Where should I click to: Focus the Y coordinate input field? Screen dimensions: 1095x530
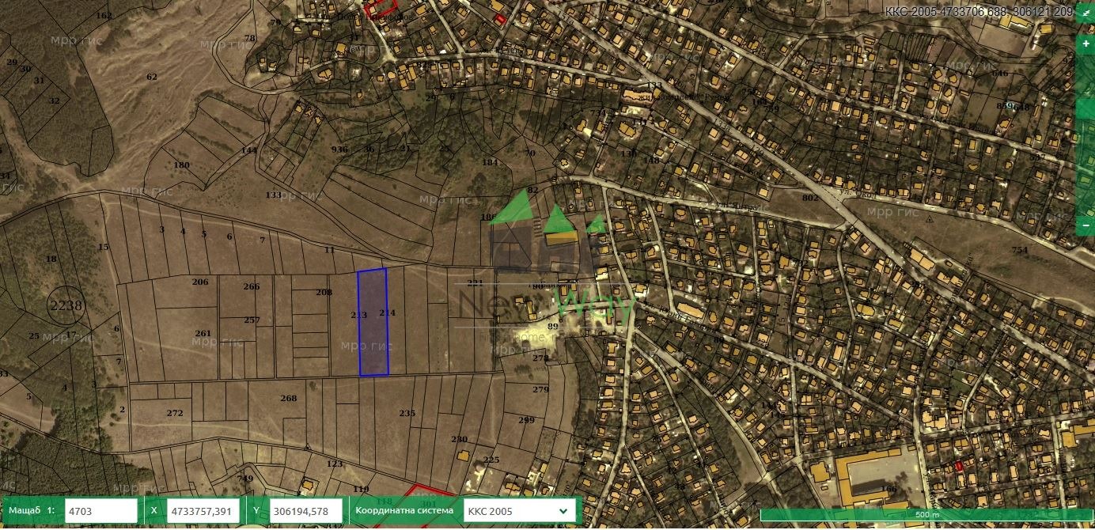click(x=307, y=511)
